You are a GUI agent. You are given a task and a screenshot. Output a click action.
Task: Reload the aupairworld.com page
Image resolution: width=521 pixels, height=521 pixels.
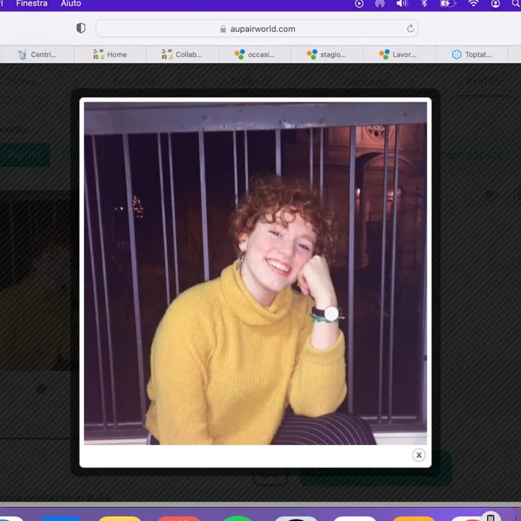pyautogui.click(x=410, y=29)
